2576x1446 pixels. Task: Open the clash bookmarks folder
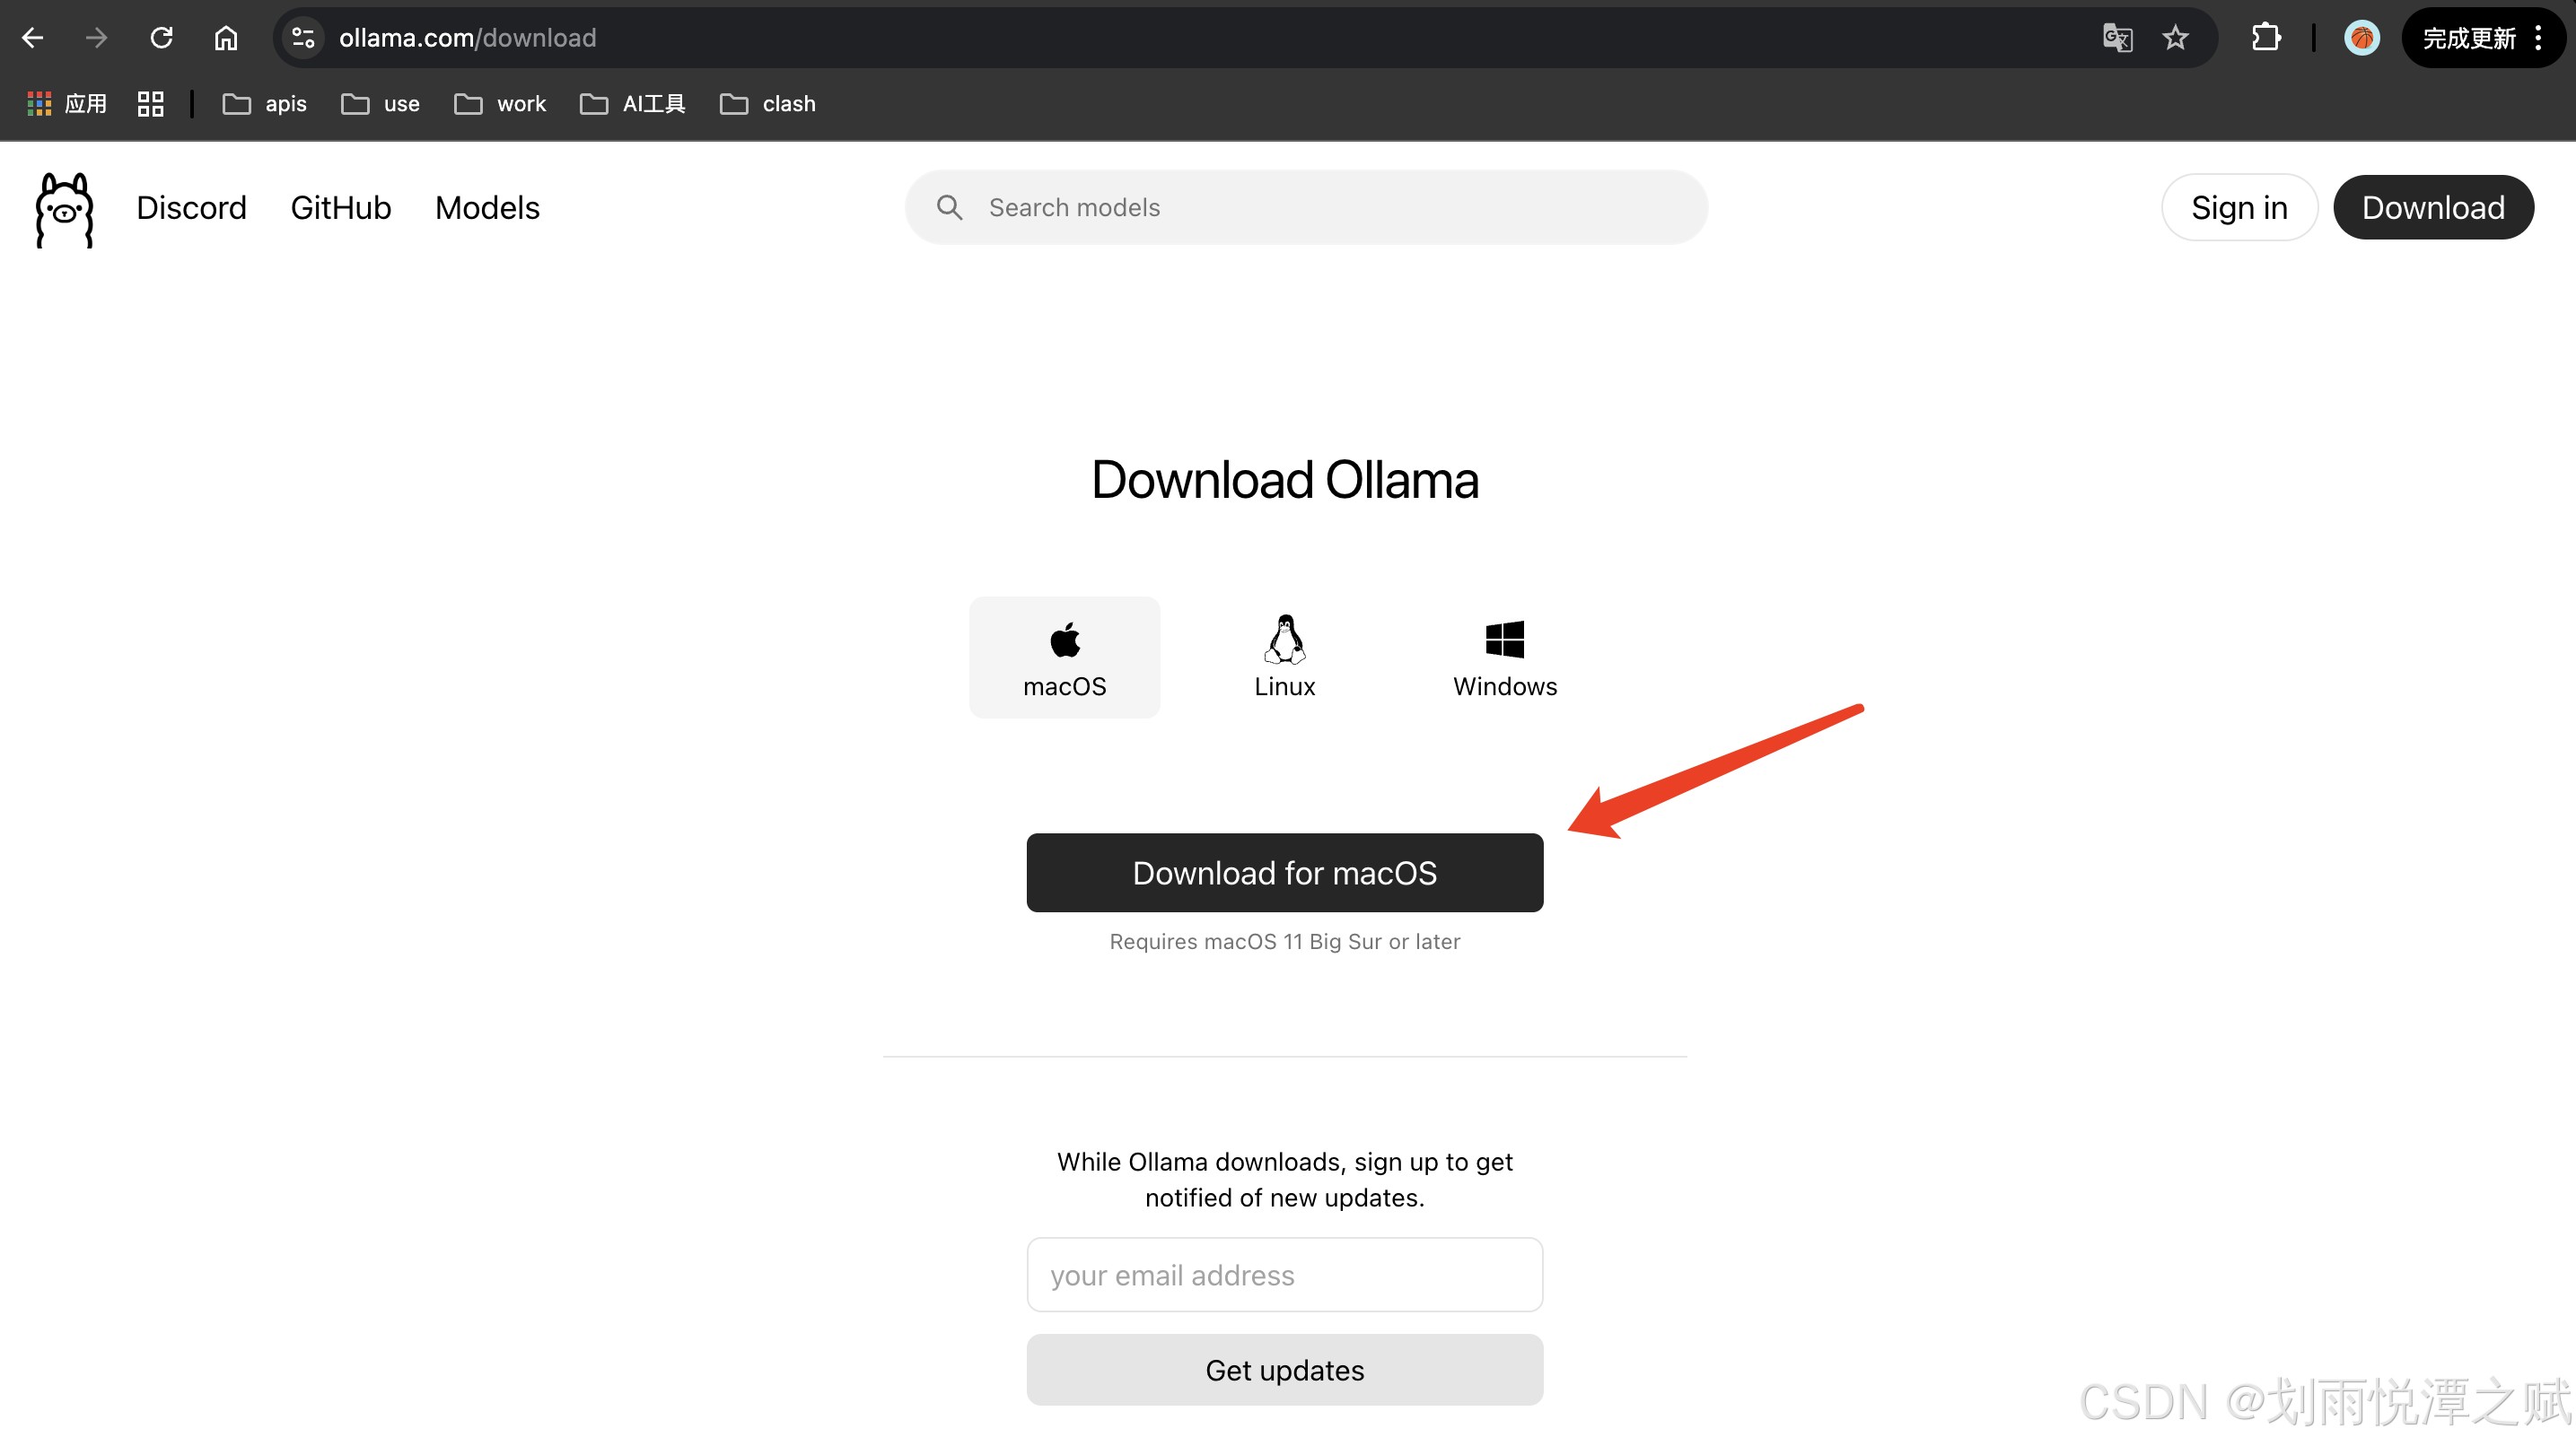[768, 104]
